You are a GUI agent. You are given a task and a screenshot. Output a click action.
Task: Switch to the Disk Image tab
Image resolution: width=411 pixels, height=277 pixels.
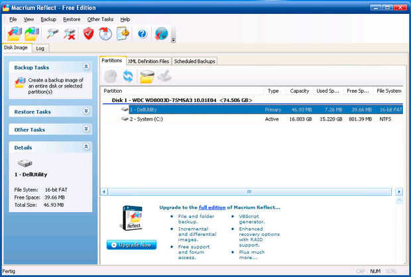coord(16,48)
